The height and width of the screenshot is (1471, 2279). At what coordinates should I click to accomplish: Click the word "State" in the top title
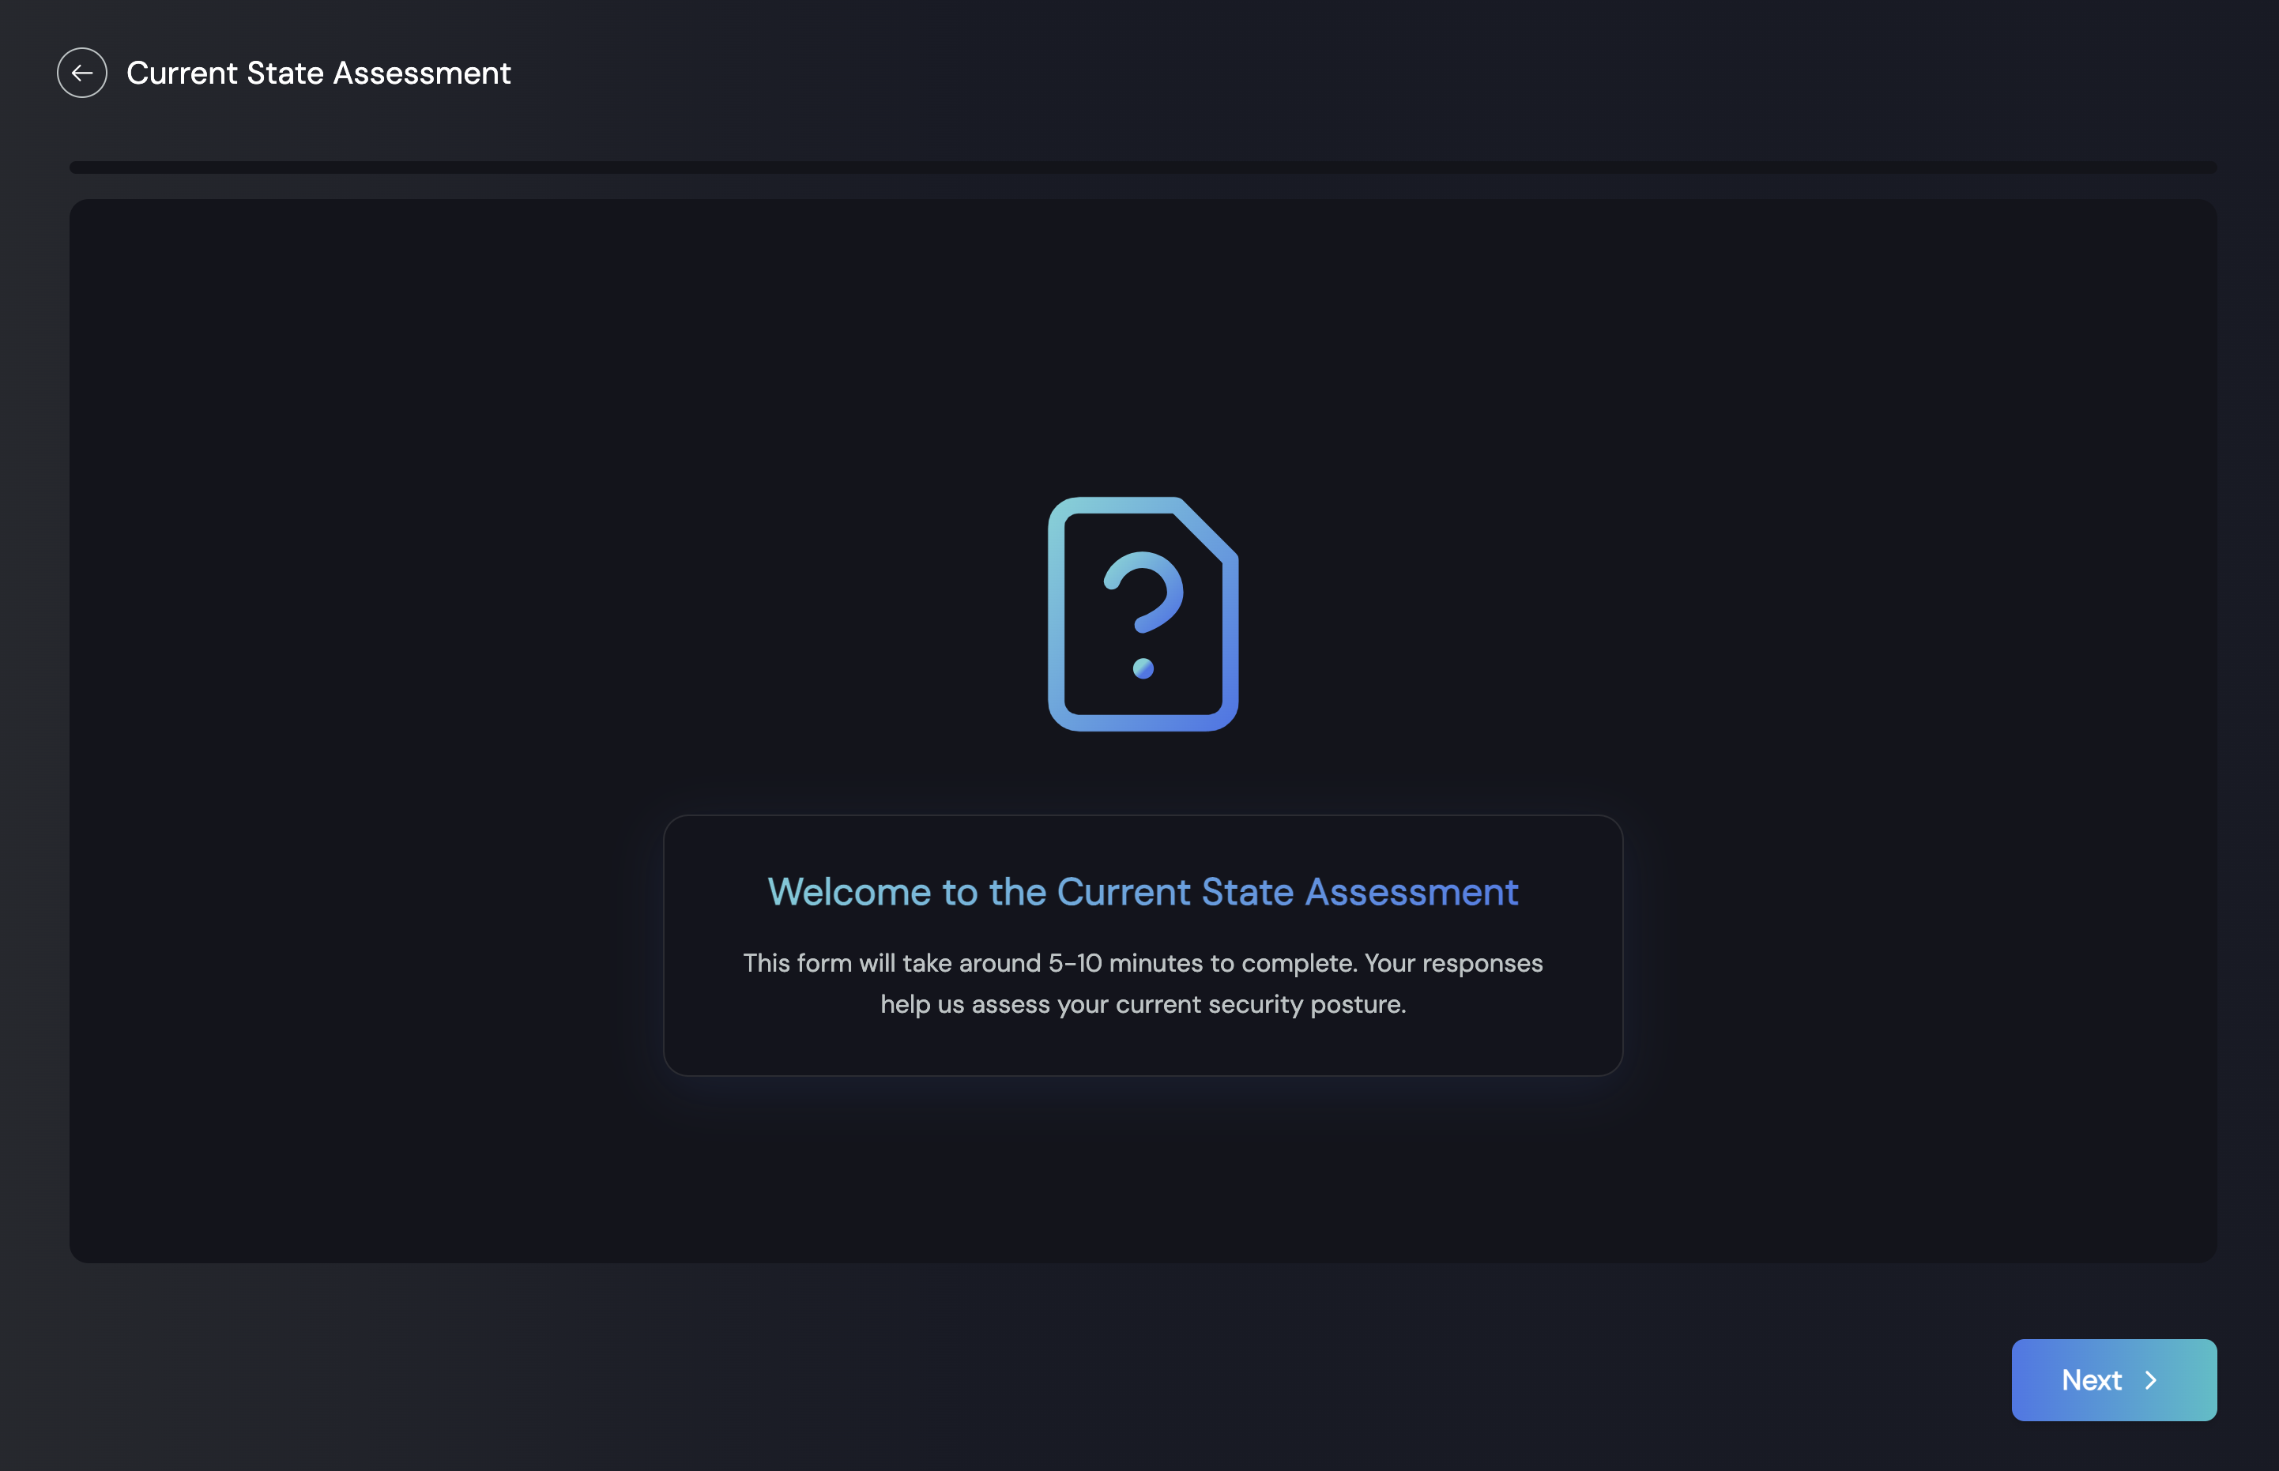click(284, 73)
